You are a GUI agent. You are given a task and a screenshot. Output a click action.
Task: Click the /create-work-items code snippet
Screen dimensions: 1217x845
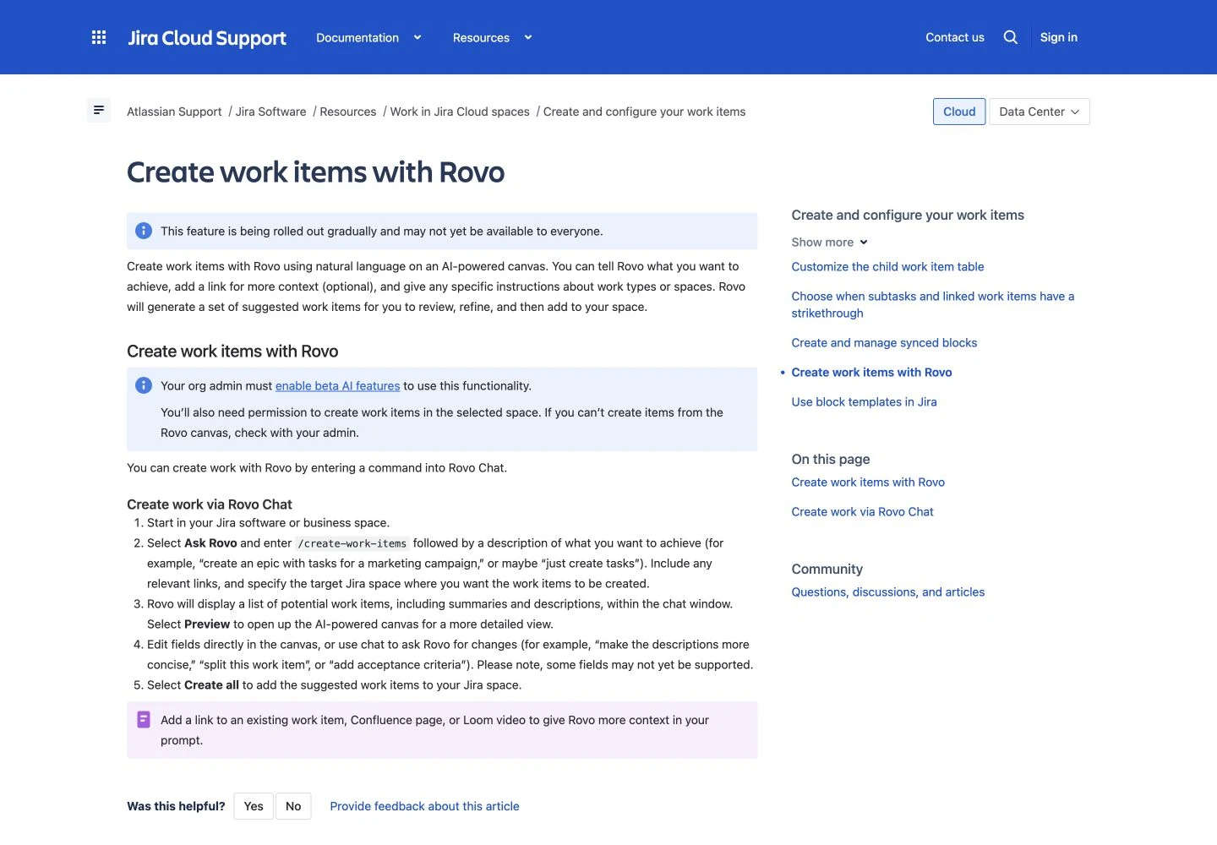(352, 543)
